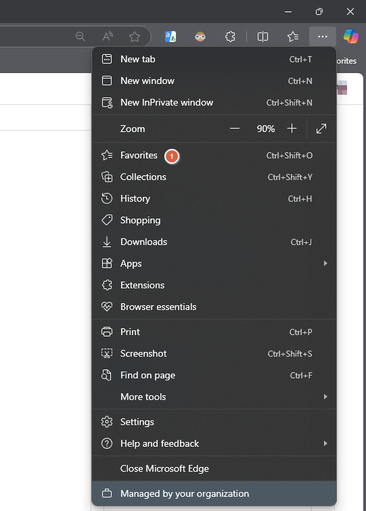The image size is (366, 511).
Task: Click the Settings and more ellipsis button
Action: coord(323,37)
